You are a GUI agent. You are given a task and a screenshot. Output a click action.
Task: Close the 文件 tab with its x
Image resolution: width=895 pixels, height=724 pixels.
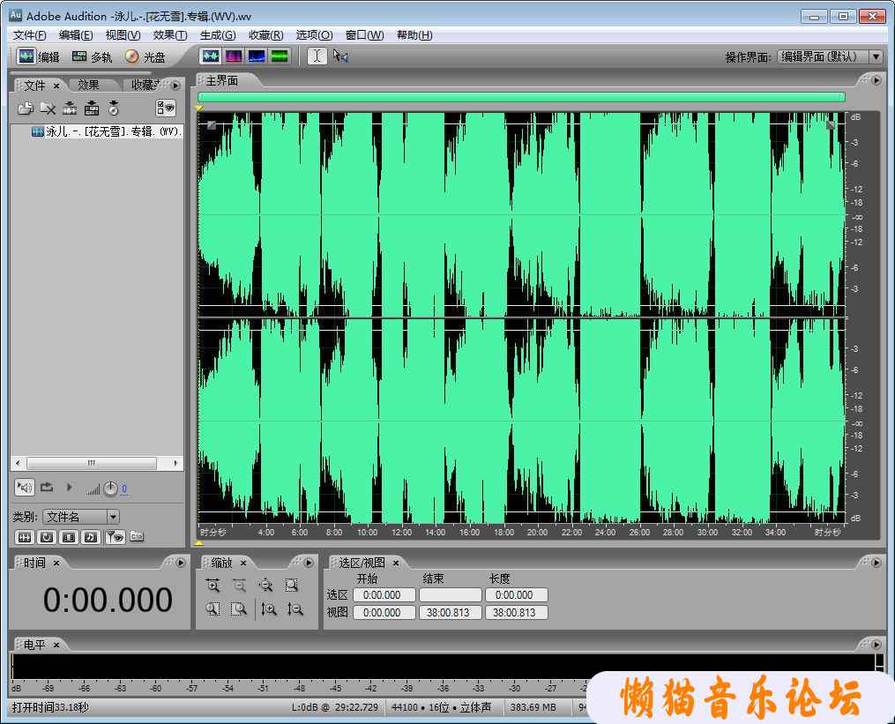tap(56, 86)
